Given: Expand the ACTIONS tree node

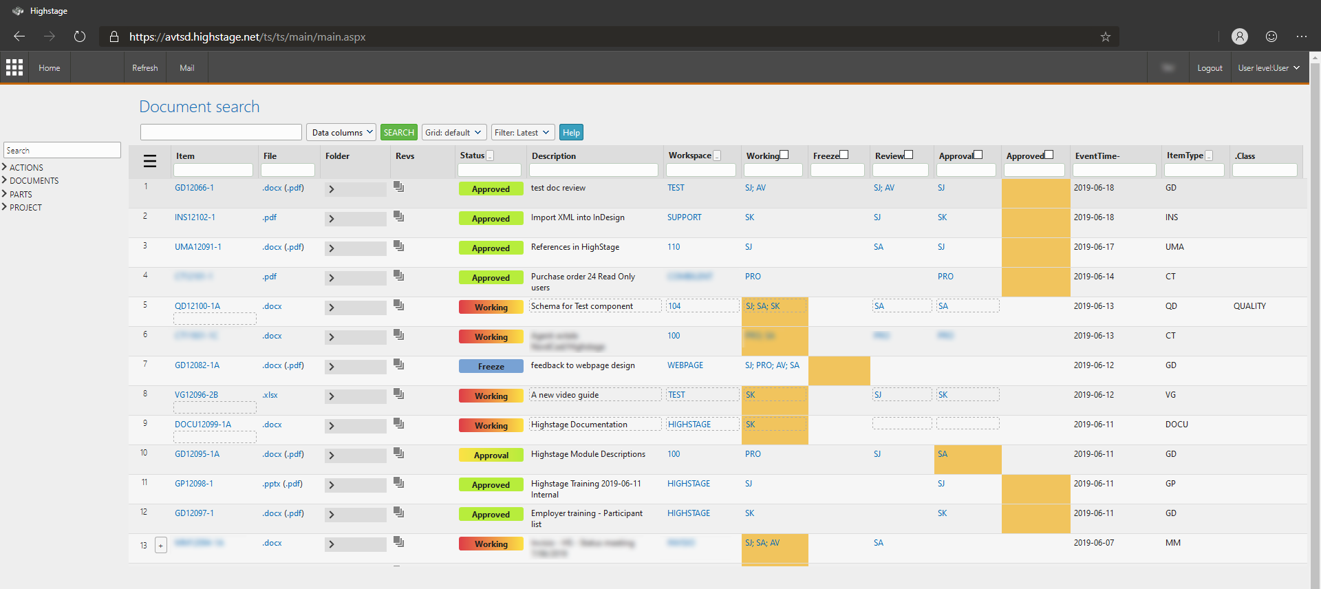Looking at the screenshot, I should click(5, 167).
